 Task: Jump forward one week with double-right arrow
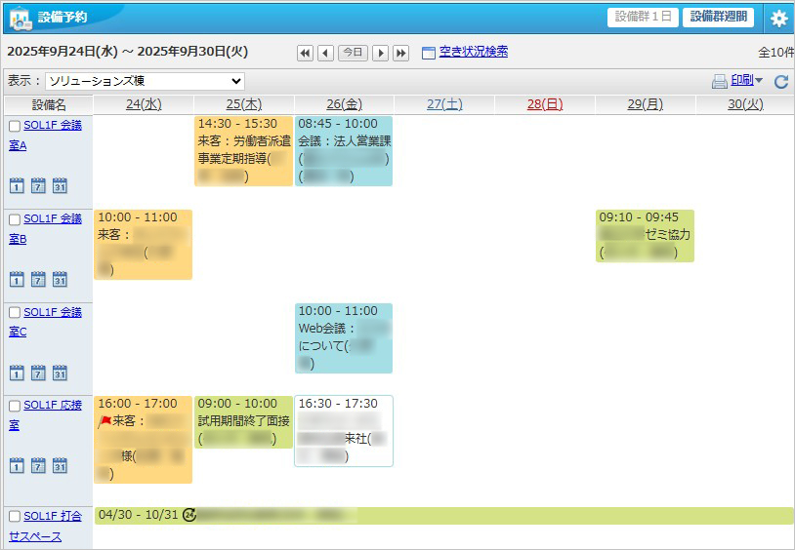tap(401, 53)
